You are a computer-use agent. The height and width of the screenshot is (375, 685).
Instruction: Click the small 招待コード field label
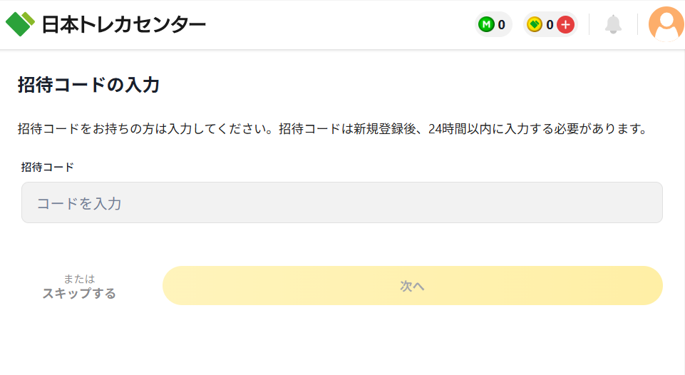[48, 168]
